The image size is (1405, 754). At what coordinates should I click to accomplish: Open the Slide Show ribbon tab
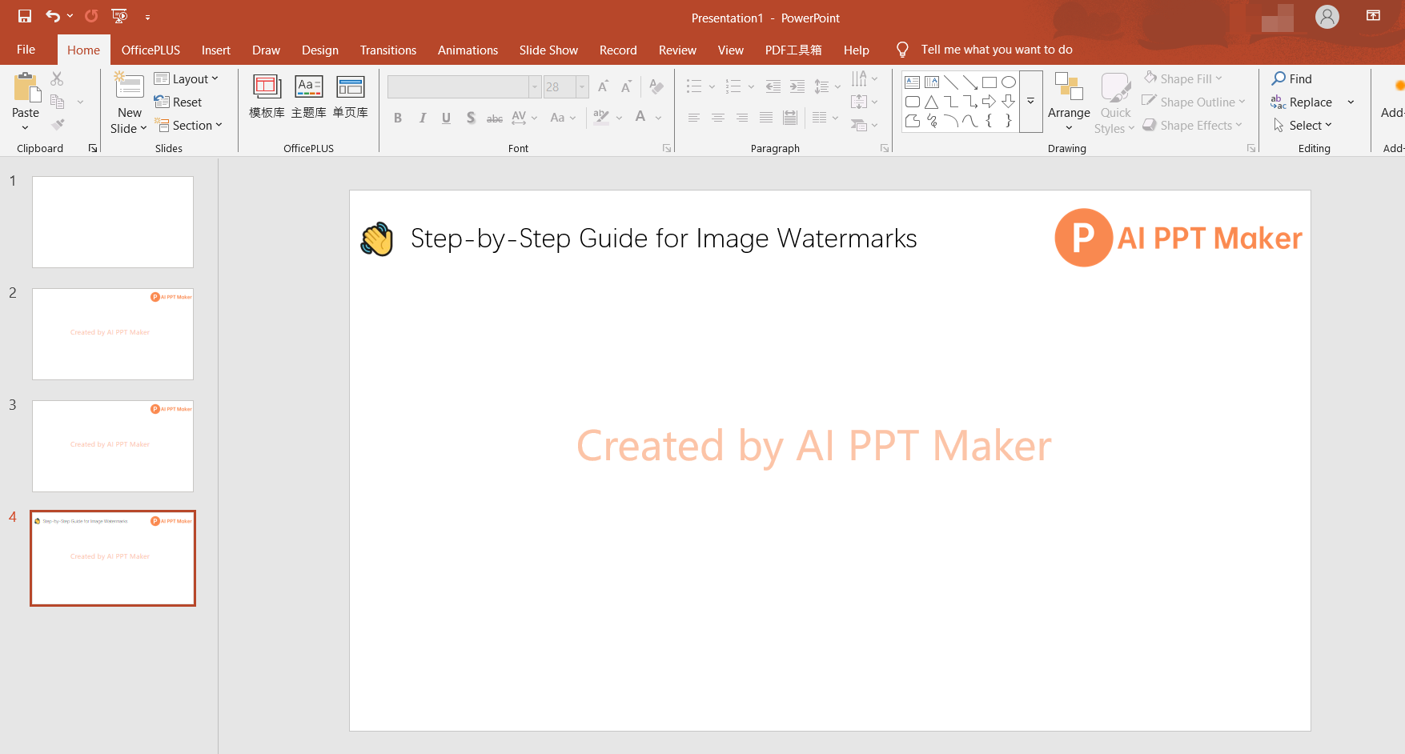[548, 50]
